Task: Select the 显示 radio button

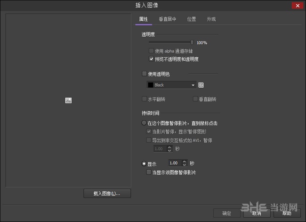Action: [x=144, y=164]
